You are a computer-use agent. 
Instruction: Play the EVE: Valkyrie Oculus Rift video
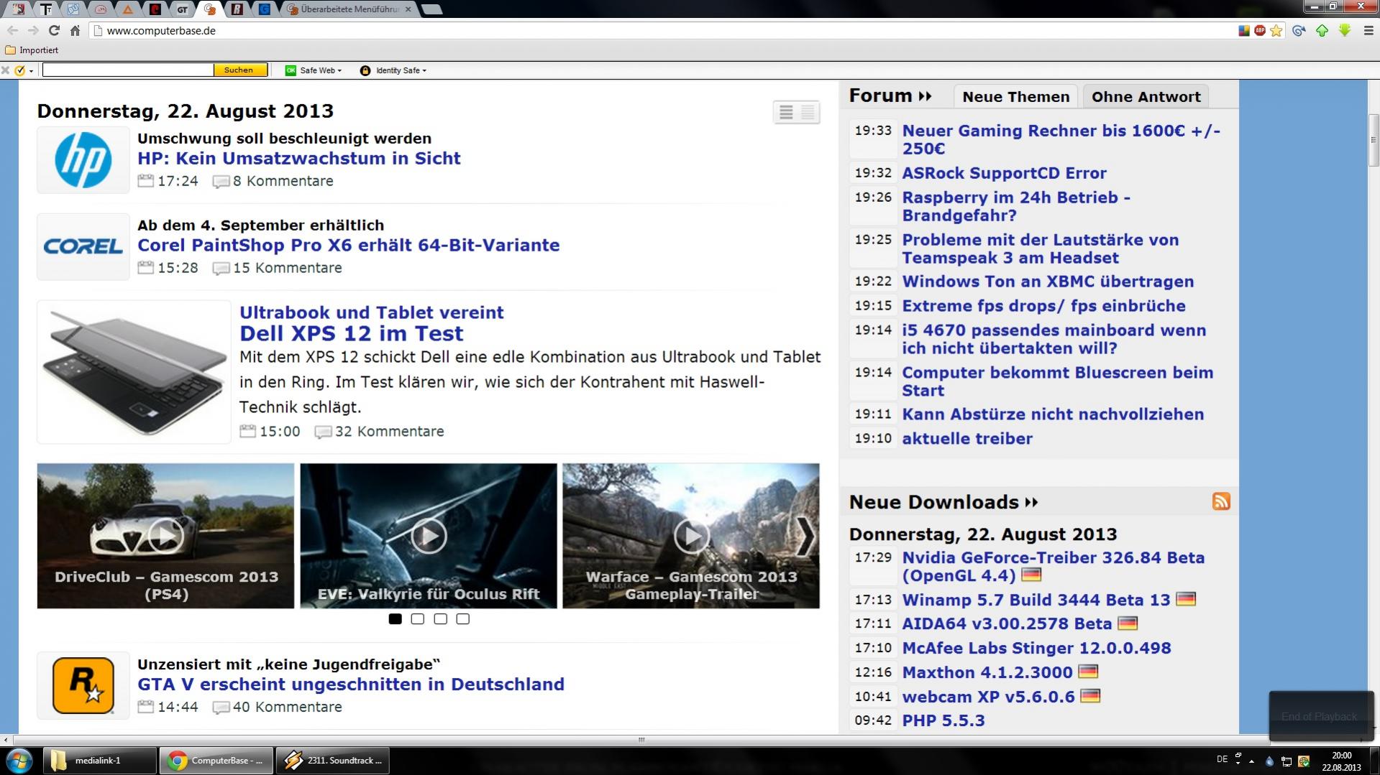(x=429, y=536)
